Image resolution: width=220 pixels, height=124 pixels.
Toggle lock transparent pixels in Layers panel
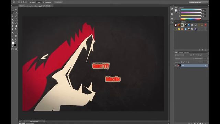tap(182, 62)
